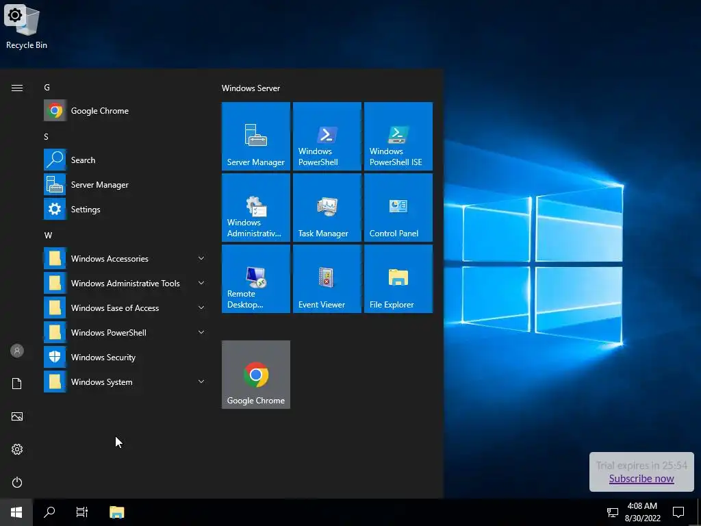Open the Pictures sidebar icon
Screen dimensions: 701x526
[17, 416]
